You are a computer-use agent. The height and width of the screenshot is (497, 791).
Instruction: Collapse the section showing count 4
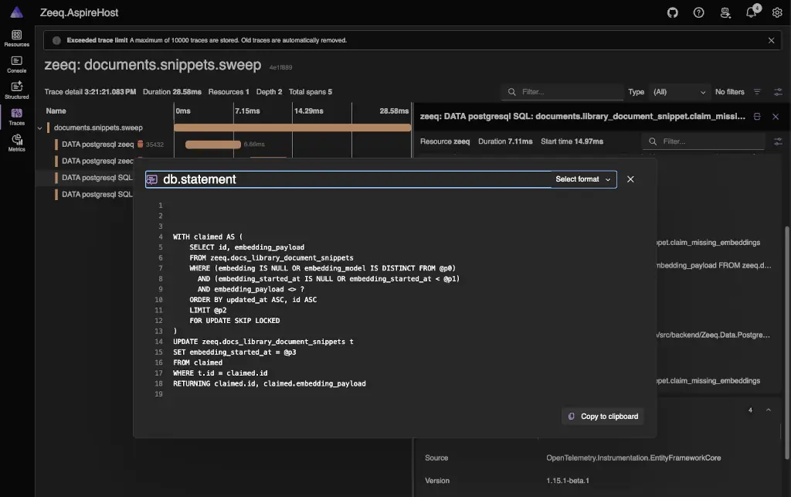(x=769, y=410)
